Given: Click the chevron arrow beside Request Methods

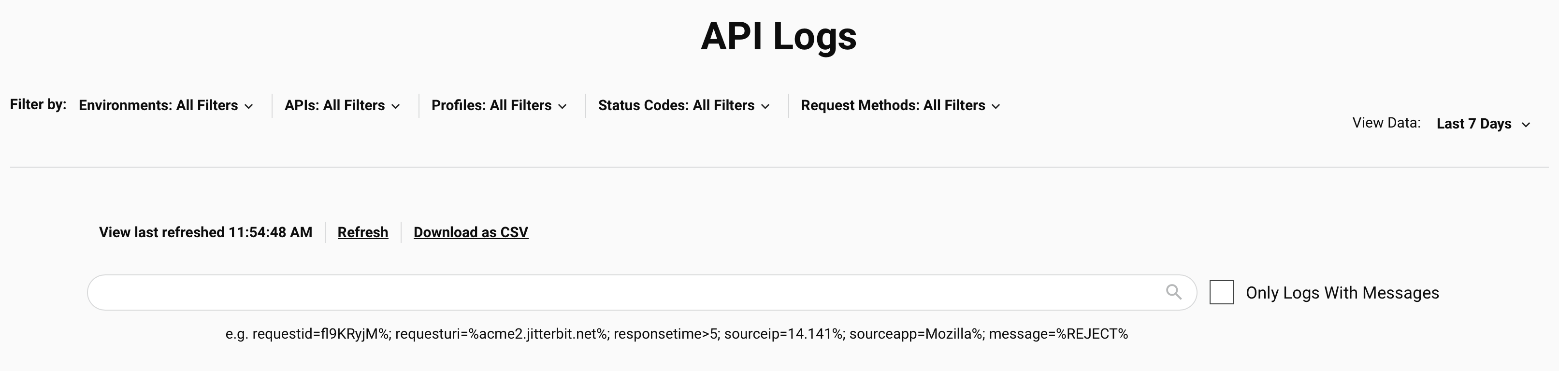Looking at the screenshot, I should pyautogui.click(x=996, y=107).
